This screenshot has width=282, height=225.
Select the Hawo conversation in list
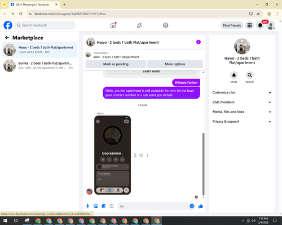point(39,50)
